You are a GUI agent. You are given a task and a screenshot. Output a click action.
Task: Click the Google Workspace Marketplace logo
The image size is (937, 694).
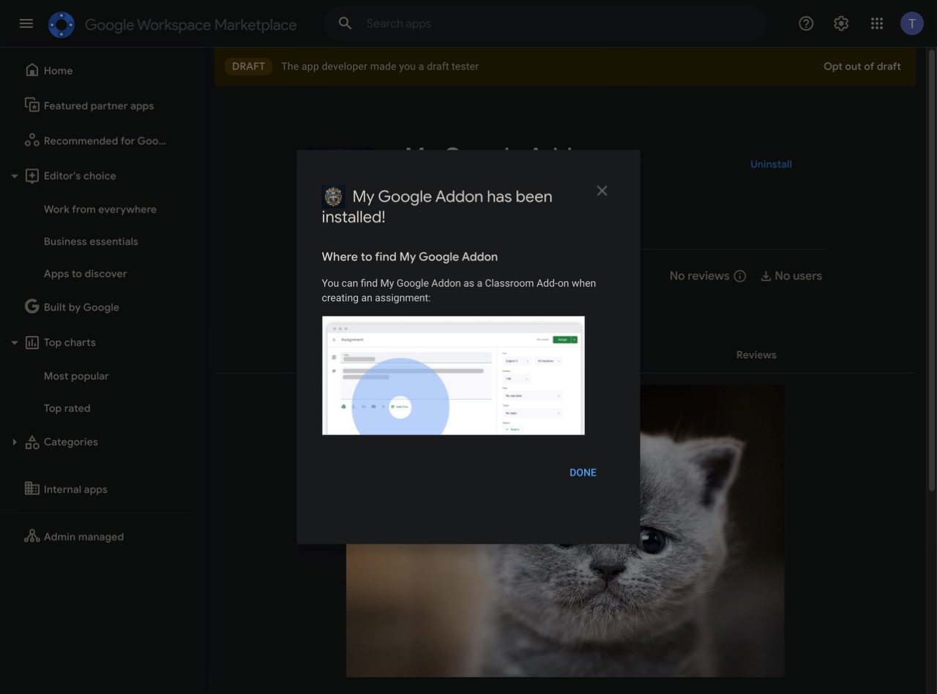point(61,25)
